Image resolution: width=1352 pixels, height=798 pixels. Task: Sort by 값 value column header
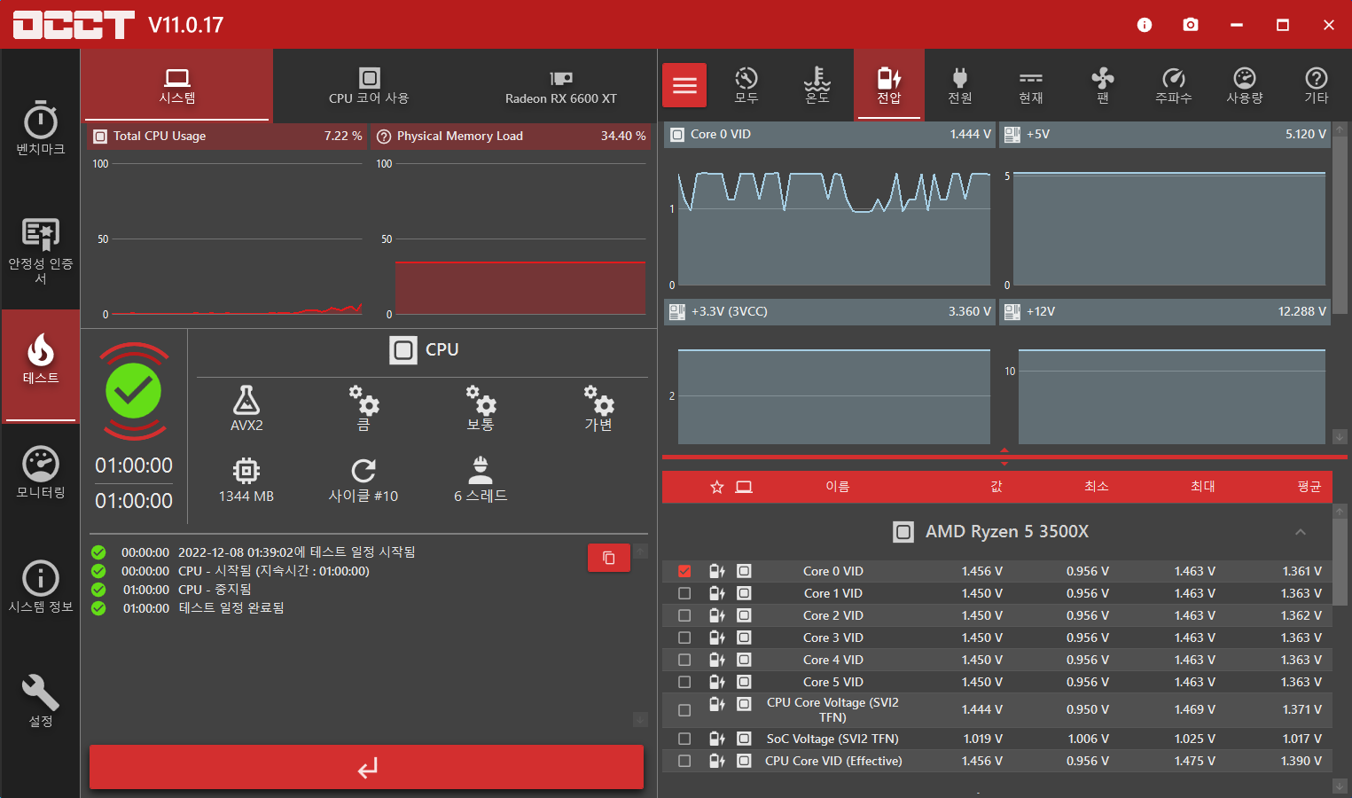996,487
